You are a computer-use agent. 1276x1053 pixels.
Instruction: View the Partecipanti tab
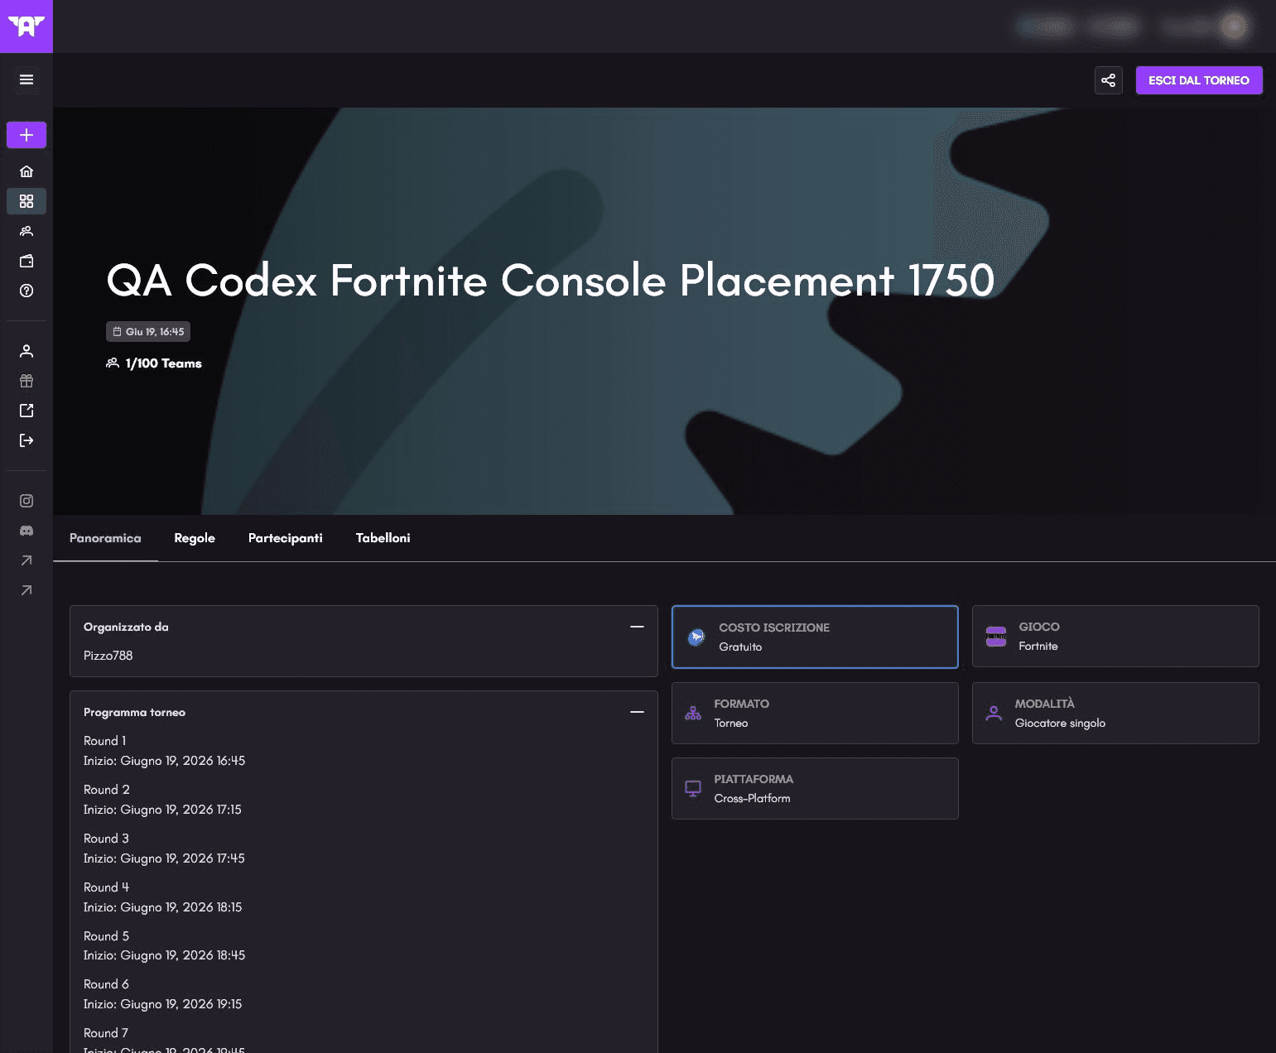[286, 538]
